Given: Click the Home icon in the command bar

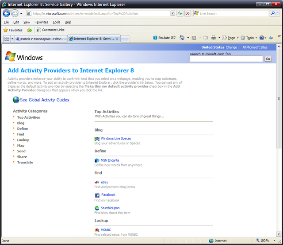Looking at the screenshot, I should coord(182,38).
